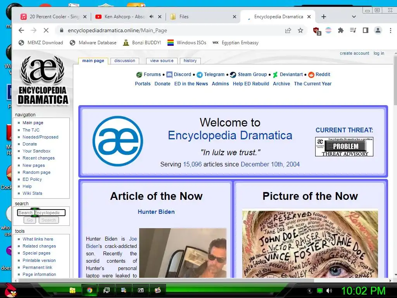The height and width of the screenshot is (298, 397).
Task: Click Random page in navigation
Action: pyautogui.click(x=36, y=172)
